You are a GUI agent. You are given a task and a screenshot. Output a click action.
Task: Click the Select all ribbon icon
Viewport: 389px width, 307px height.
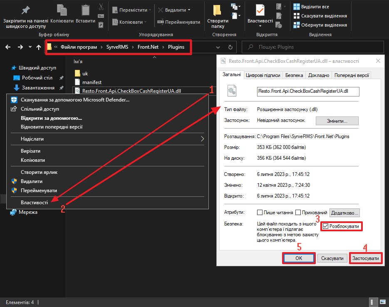[x=296, y=7]
